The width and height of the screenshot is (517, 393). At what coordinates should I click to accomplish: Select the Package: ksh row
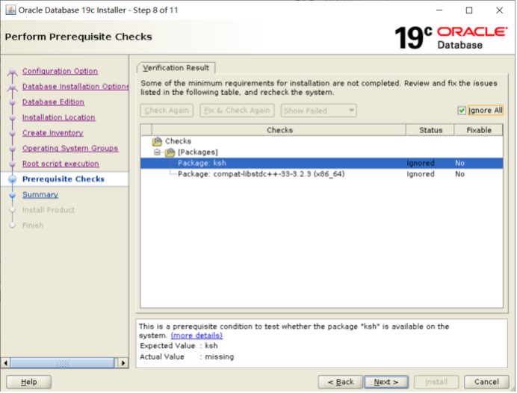[x=321, y=163]
